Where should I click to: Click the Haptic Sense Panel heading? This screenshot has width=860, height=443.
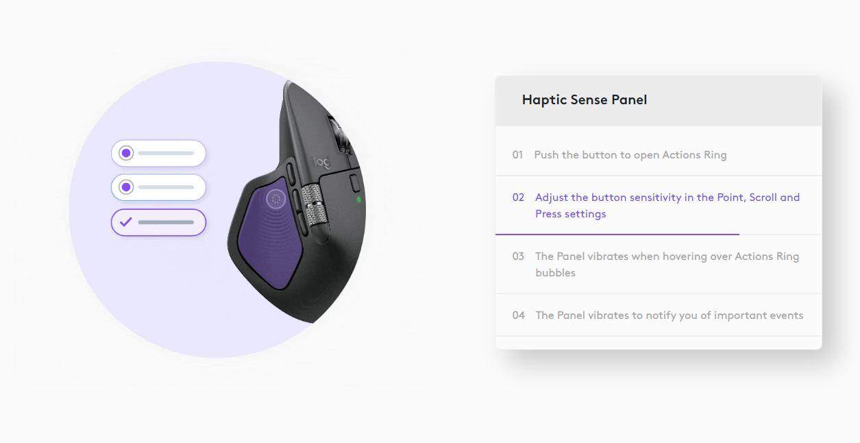point(584,100)
